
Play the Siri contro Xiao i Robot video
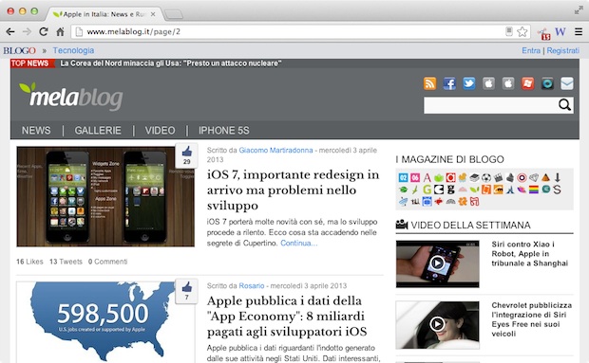437,263
